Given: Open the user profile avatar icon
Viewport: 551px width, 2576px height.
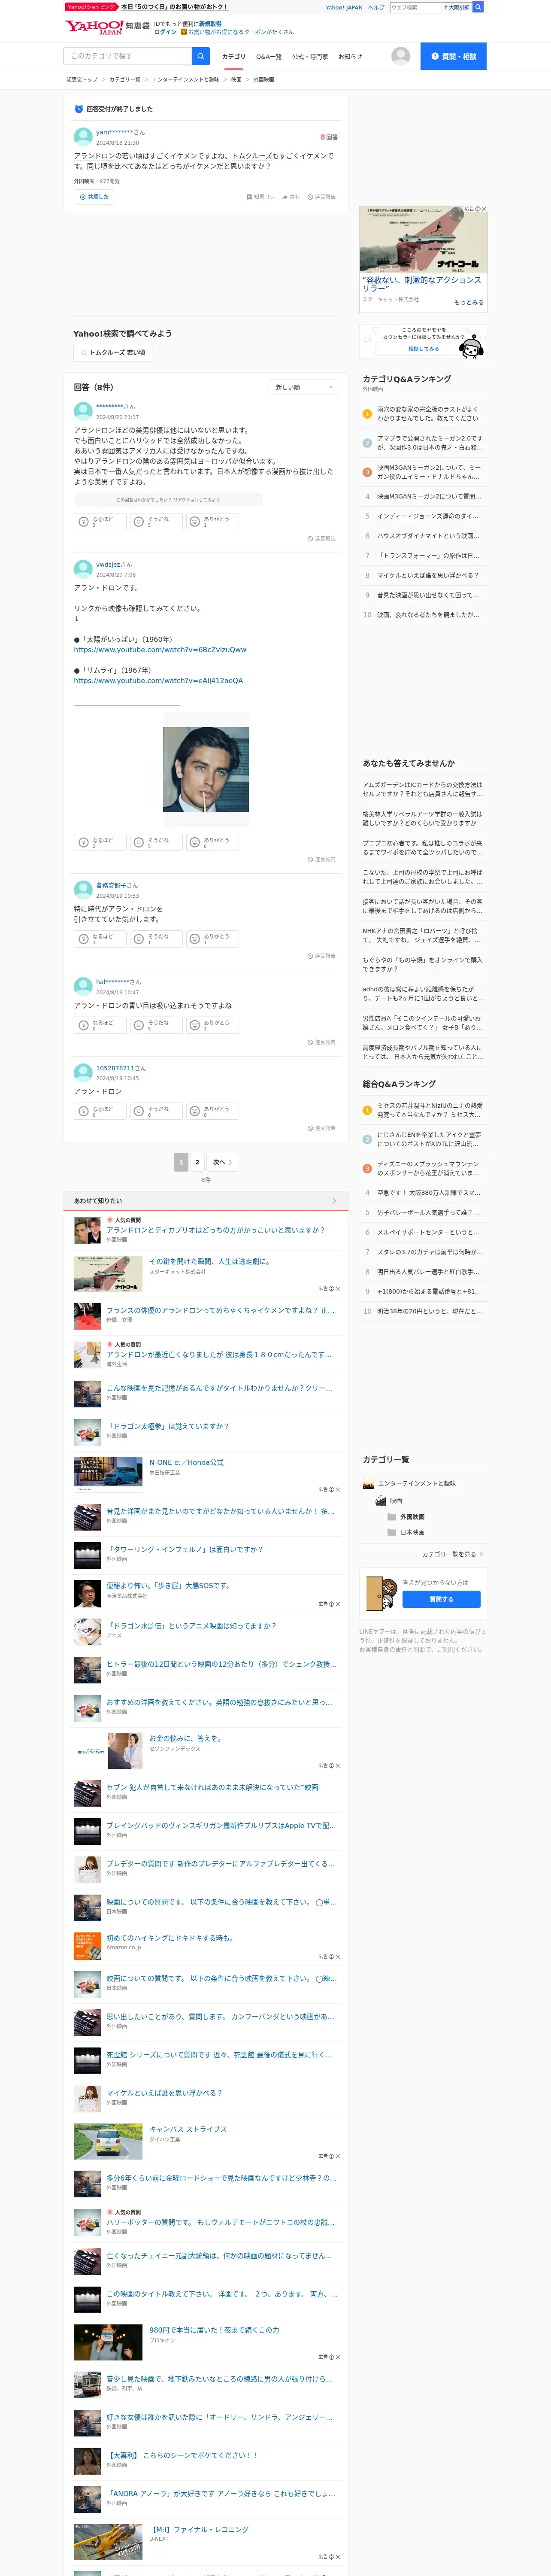Looking at the screenshot, I should tap(401, 56).
